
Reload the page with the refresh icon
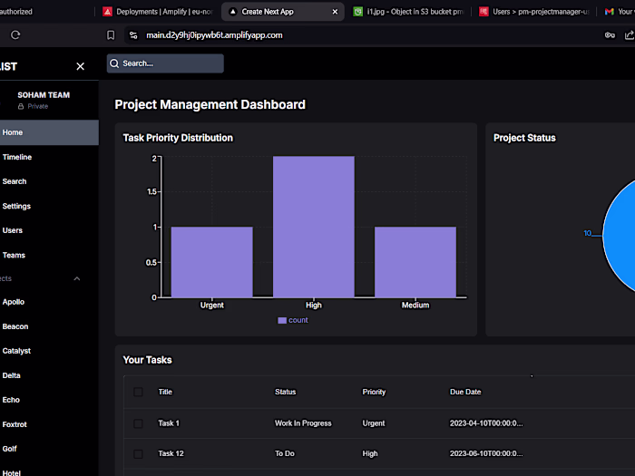tap(15, 35)
